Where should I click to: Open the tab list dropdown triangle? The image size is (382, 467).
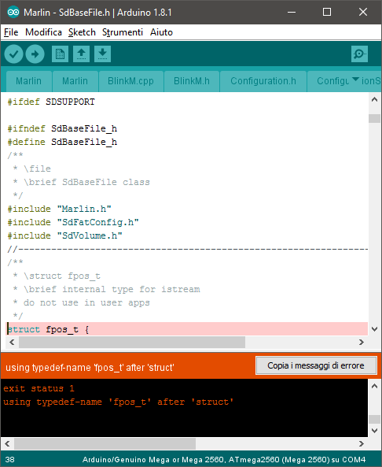(x=355, y=79)
